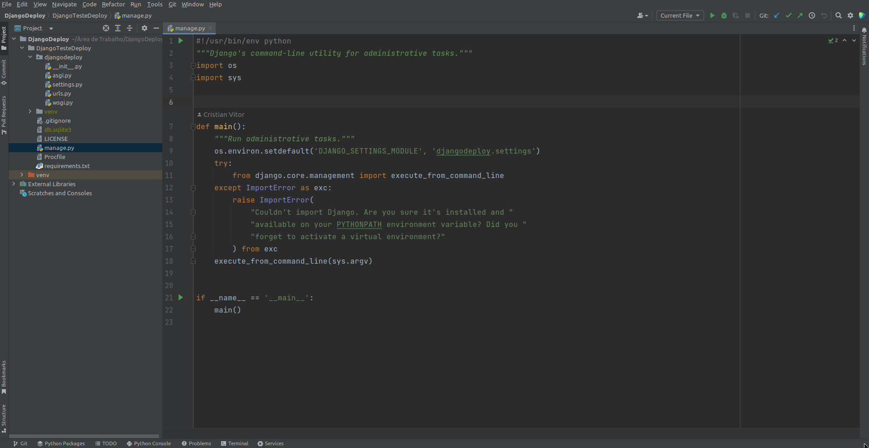Select opened file target icon in Project panel
Viewport: 869px width, 448px height.
106,28
